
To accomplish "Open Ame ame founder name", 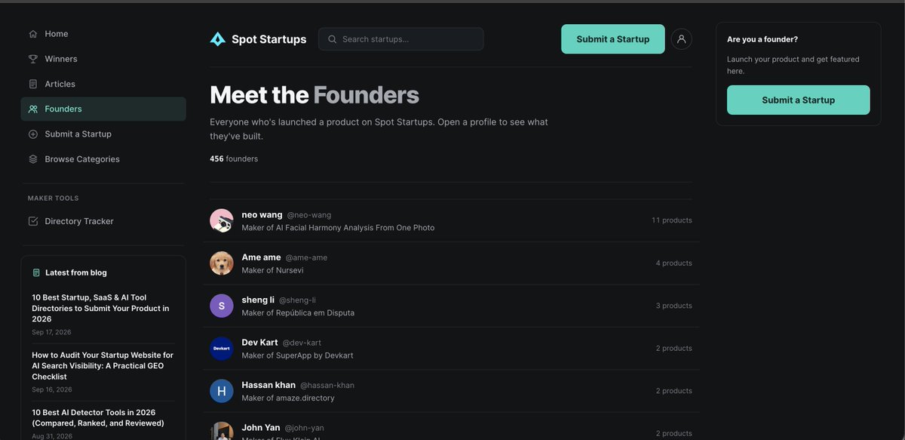I will click(x=261, y=257).
